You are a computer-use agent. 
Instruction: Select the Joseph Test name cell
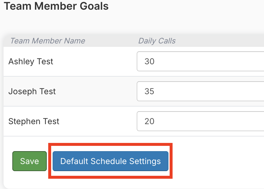(32, 91)
